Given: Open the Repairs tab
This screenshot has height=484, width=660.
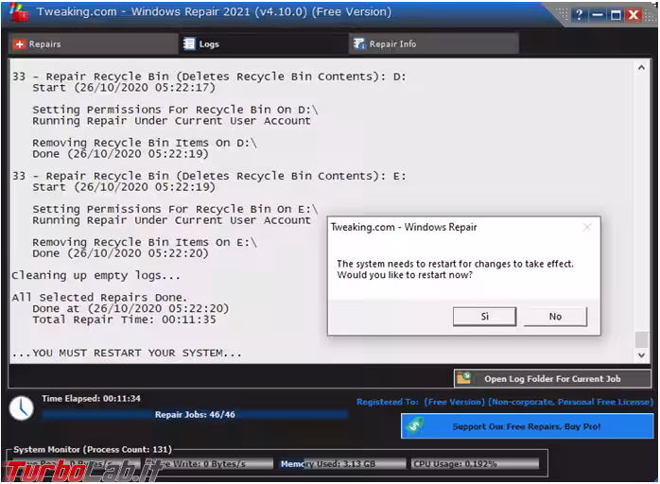Looking at the screenshot, I should [94, 43].
